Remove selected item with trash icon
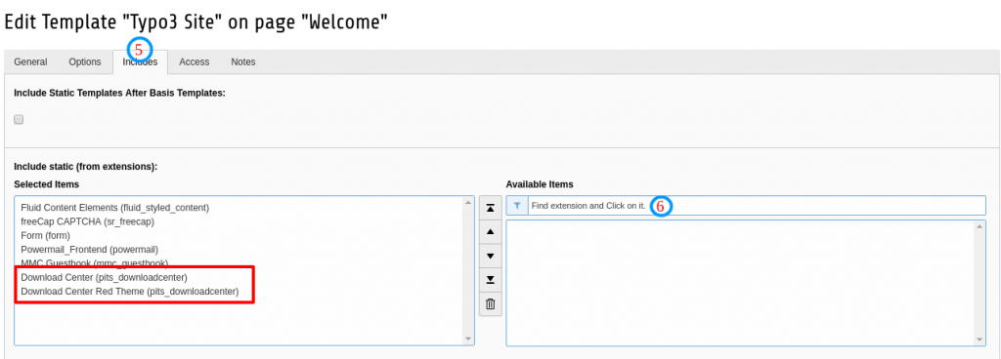 click(x=490, y=303)
